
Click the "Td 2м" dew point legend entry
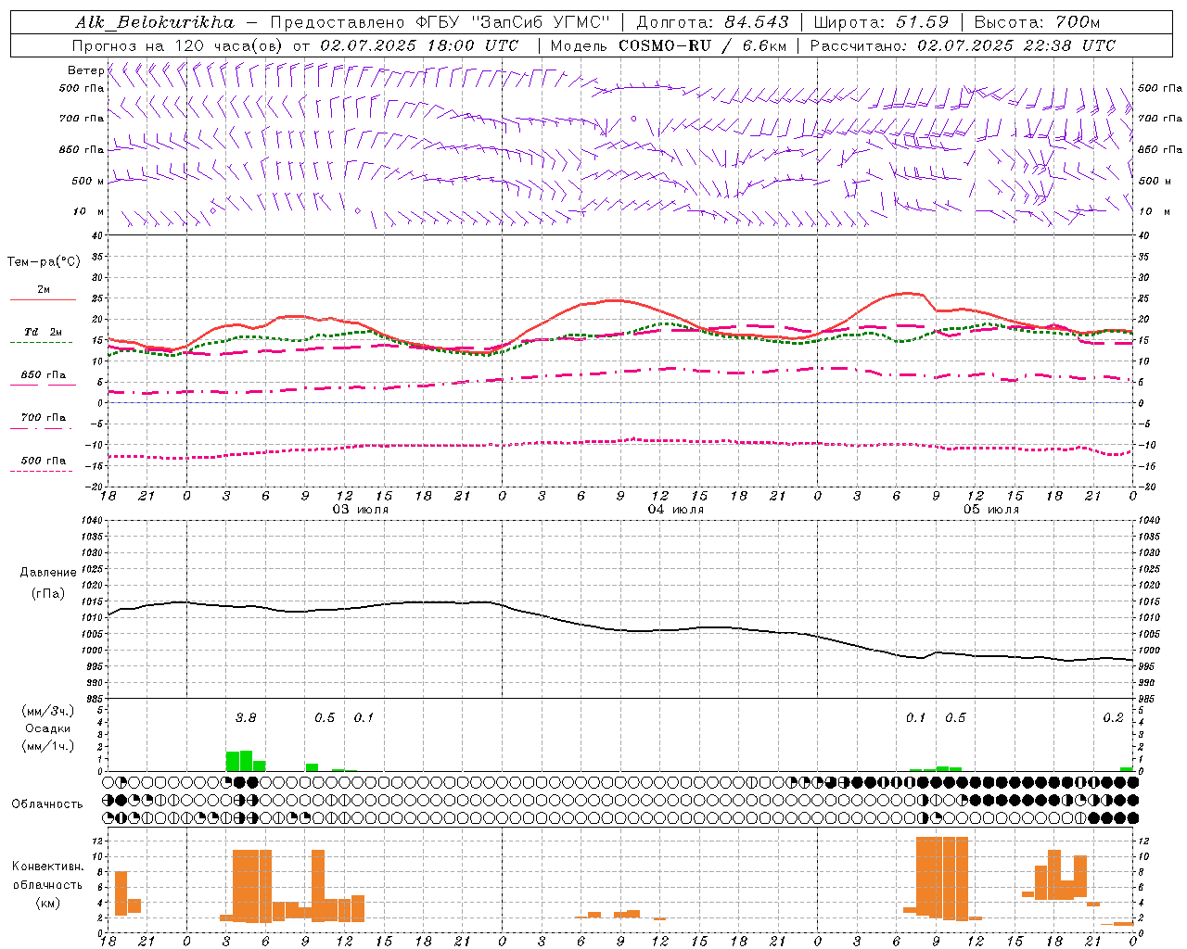tap(44, 332)
